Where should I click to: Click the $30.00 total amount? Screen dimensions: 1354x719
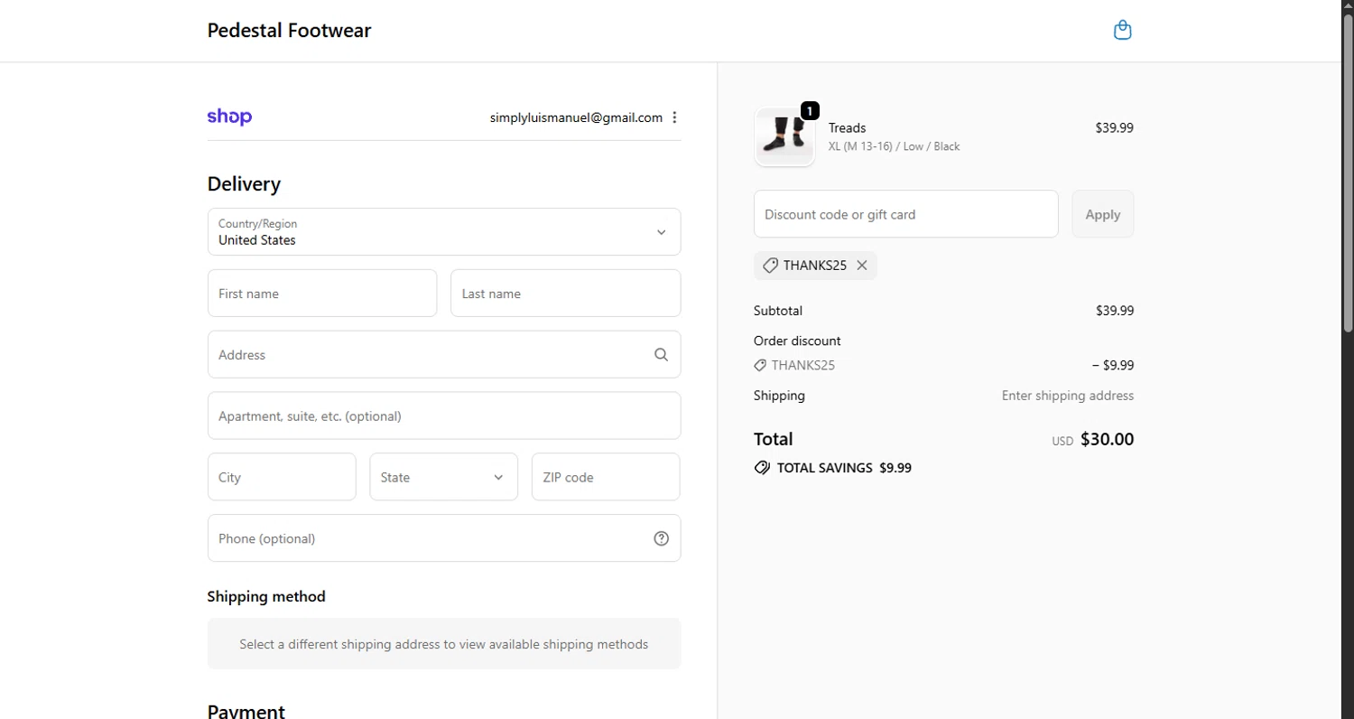point(1107,440)
